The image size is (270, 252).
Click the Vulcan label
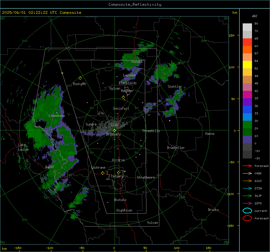[x=152, y=223]
